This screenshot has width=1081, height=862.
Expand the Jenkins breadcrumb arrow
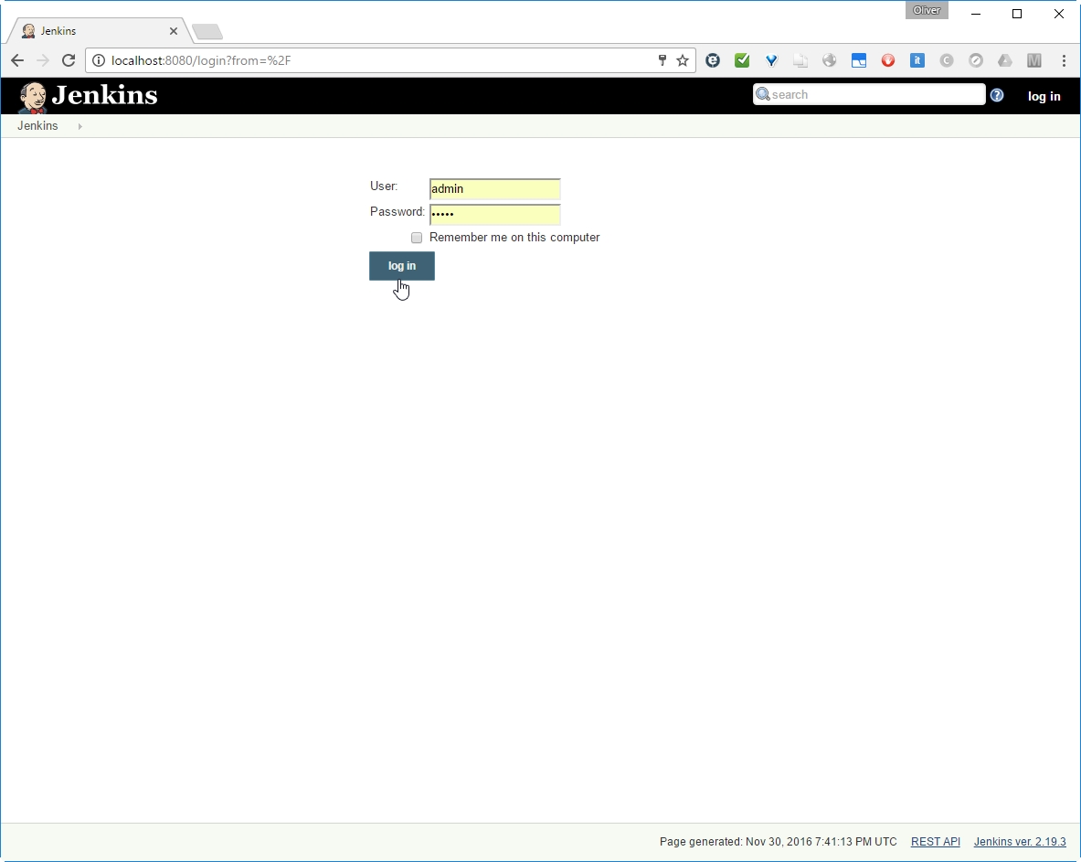(80, 126)
